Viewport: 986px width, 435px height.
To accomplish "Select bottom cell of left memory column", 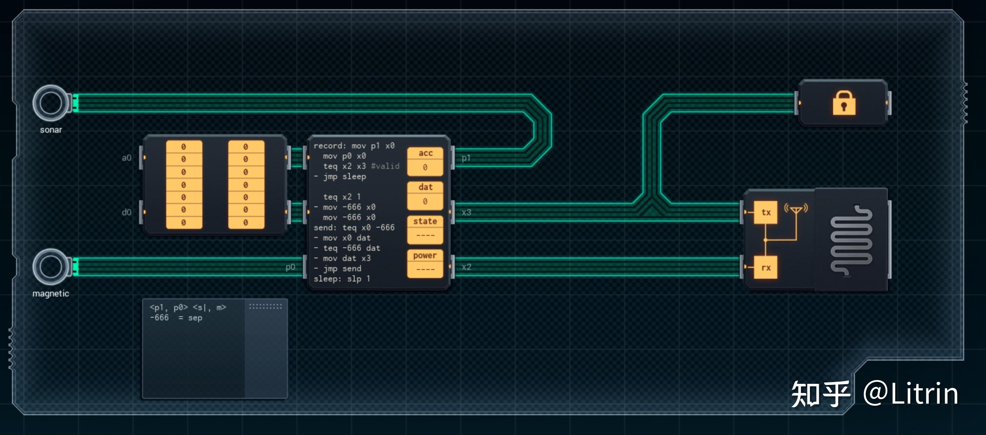I will coord(184,222).
